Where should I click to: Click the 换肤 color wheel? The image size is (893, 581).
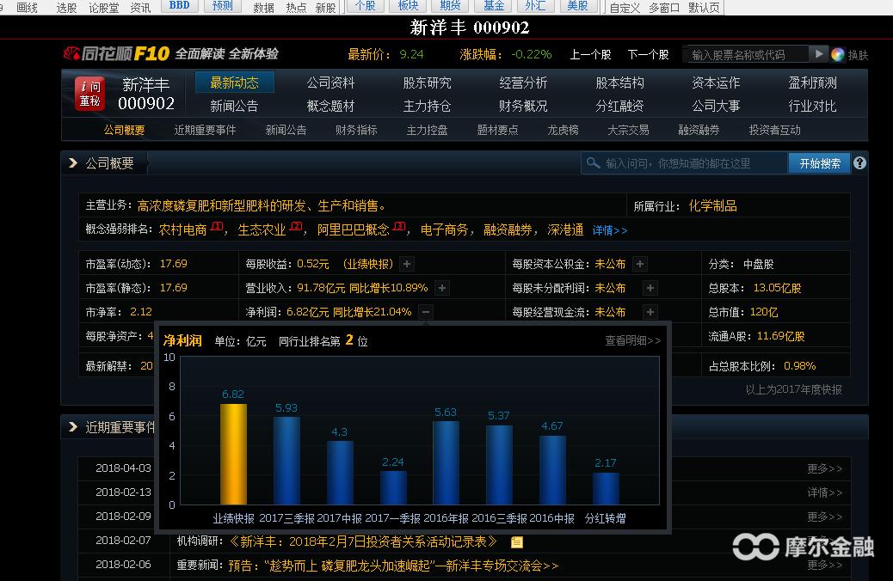click(x=839, y=52)
